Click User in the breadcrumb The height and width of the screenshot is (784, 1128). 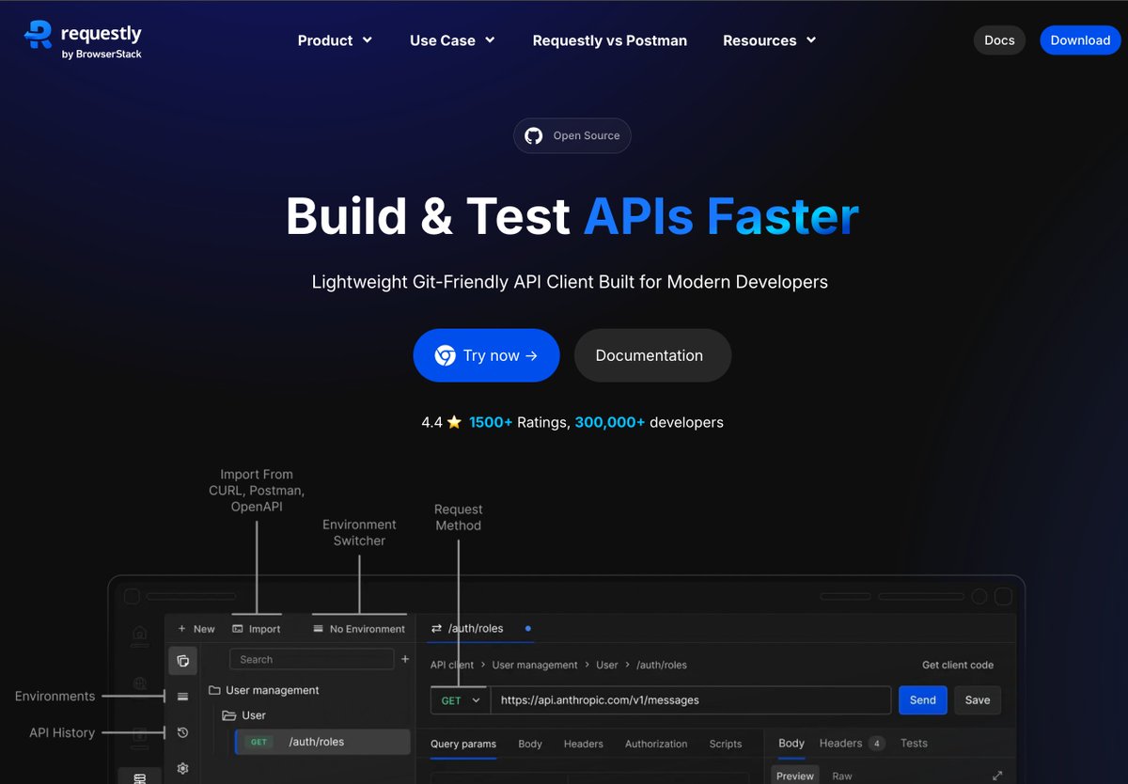click(x=607, y=665)
